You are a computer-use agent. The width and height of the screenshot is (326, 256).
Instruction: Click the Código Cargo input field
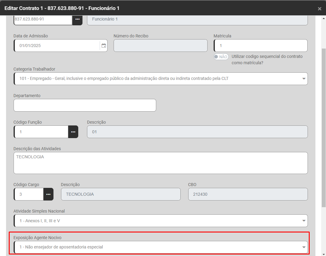tap(29, 194)
